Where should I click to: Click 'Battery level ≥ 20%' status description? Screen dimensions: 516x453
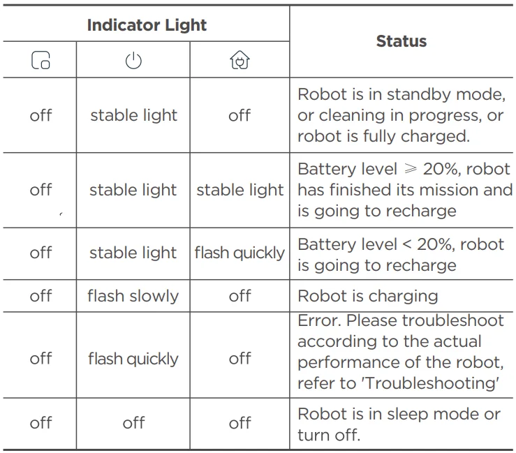coord(404,190)
